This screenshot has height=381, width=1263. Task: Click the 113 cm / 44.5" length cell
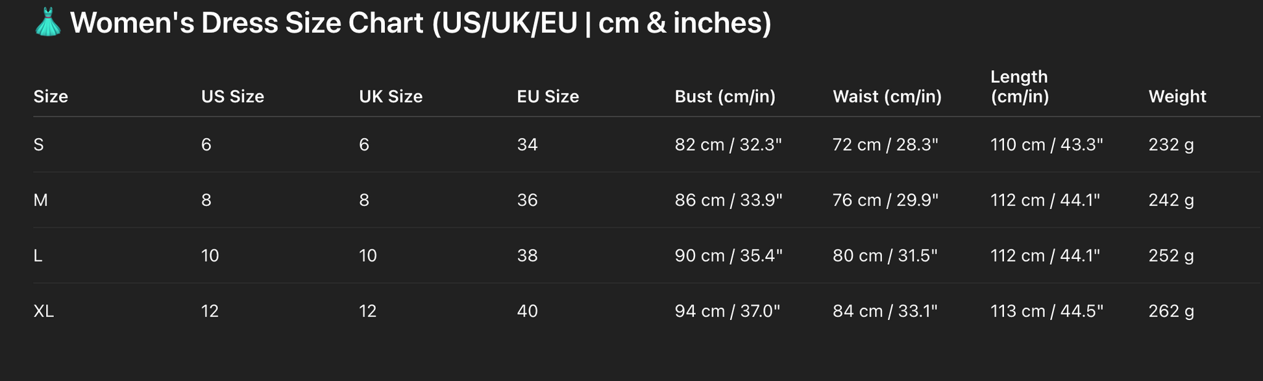[1047, 312]
